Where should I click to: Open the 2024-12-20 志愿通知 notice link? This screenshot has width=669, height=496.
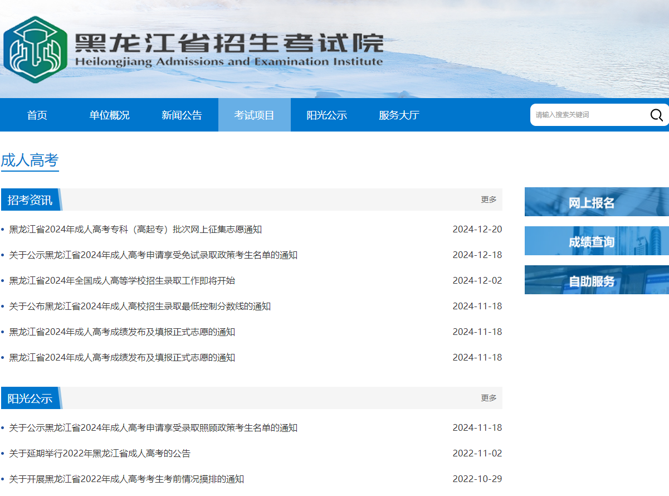134,229
